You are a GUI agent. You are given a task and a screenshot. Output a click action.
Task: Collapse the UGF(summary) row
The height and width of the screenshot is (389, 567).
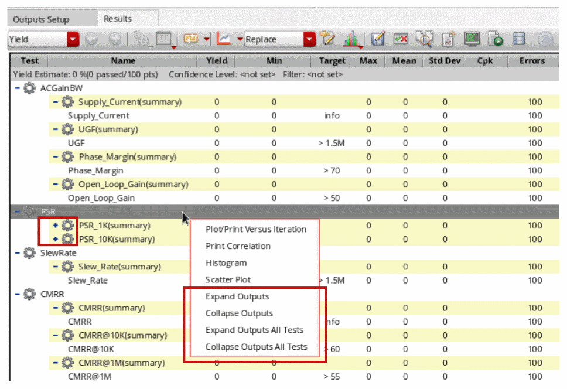click(x=55, y=129)
